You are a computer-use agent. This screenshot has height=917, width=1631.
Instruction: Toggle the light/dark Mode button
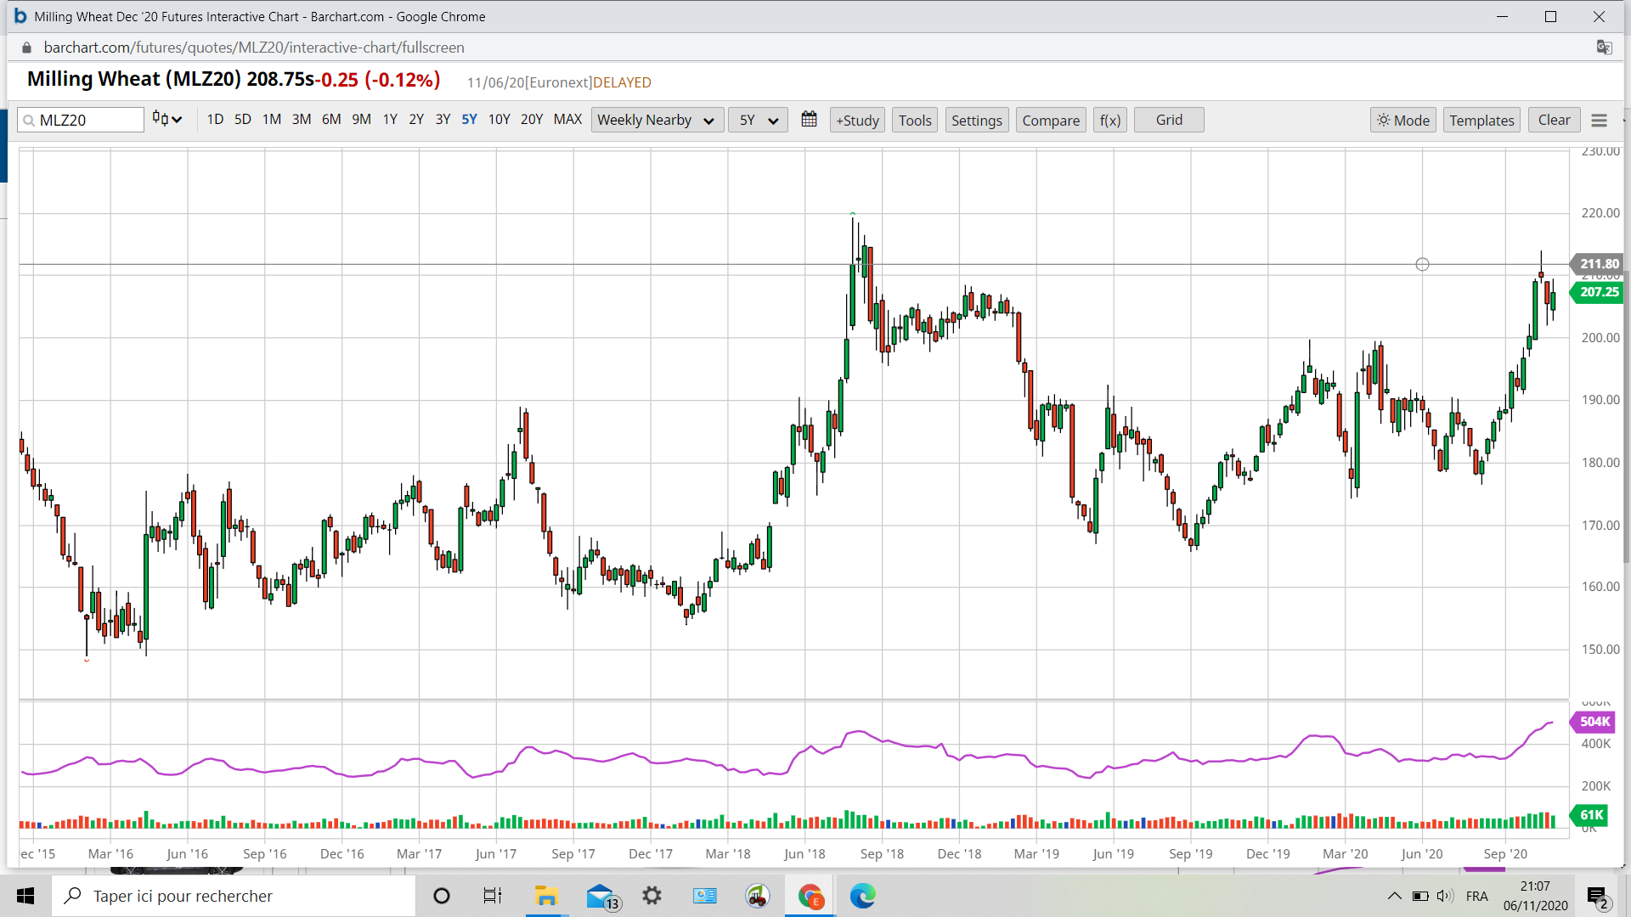[x=1402, y=121]
